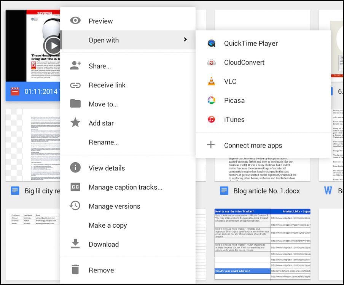
Task: Select View details menu text
Action: [107, 168]
